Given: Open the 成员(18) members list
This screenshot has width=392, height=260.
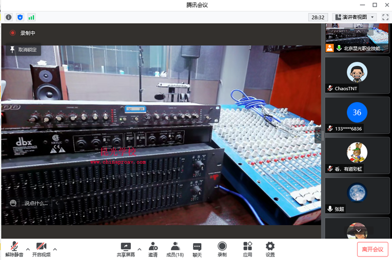Looking at the screenshot, I should pyautogui.click(x=175, y=249).
